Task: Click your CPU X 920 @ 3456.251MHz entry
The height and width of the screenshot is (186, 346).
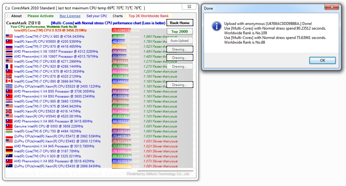Action: [x=50, y=30]
